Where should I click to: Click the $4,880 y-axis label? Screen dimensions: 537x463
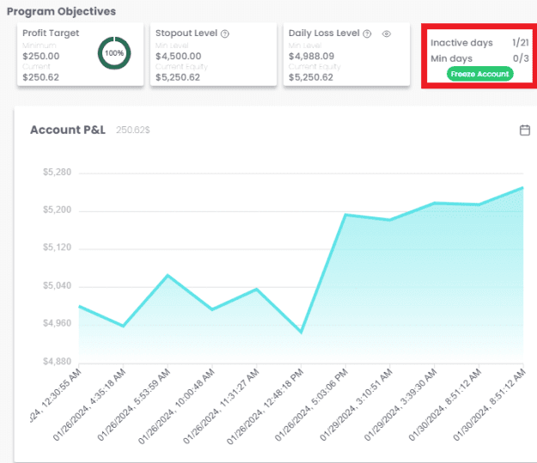pos(57,362)
